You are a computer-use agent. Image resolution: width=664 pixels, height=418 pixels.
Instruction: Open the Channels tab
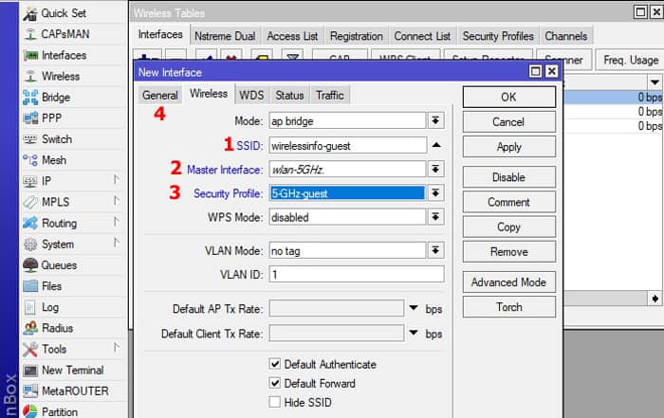point(566,36)
